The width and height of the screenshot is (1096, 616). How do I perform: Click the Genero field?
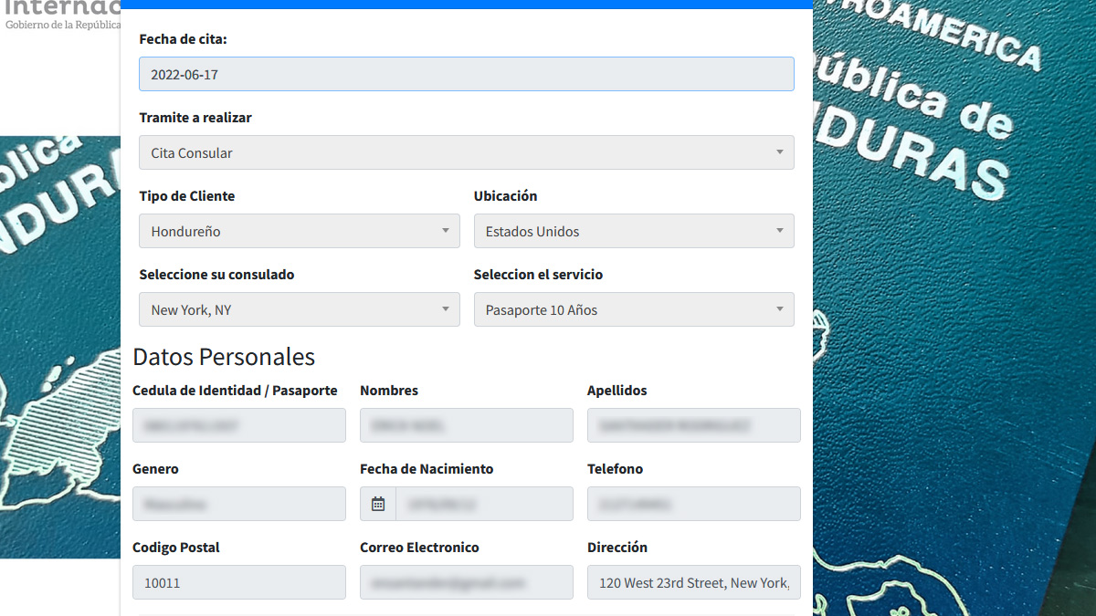(238, 504)
